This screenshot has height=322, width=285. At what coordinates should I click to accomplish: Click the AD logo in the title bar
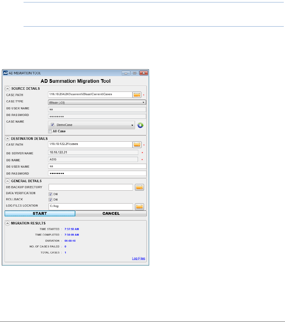[5, 73]
